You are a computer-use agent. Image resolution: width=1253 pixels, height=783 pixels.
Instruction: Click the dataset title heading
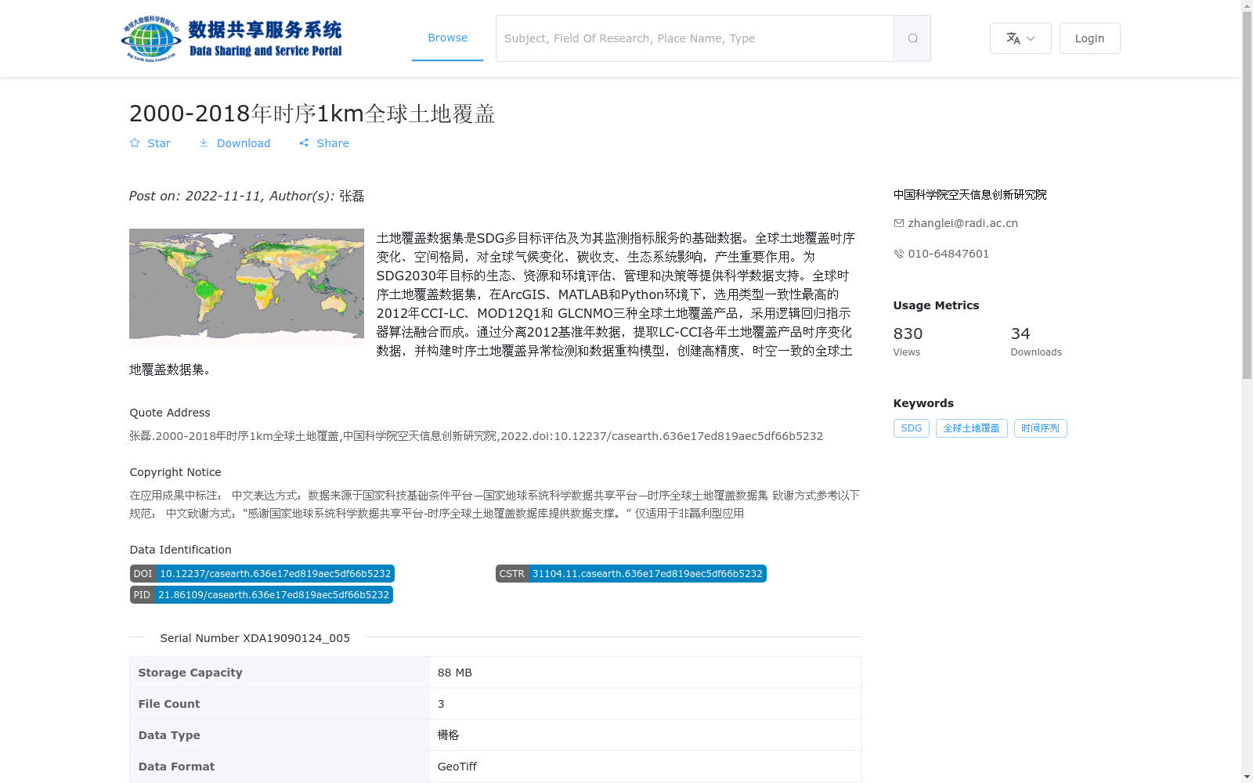click(x=312, y=114)
